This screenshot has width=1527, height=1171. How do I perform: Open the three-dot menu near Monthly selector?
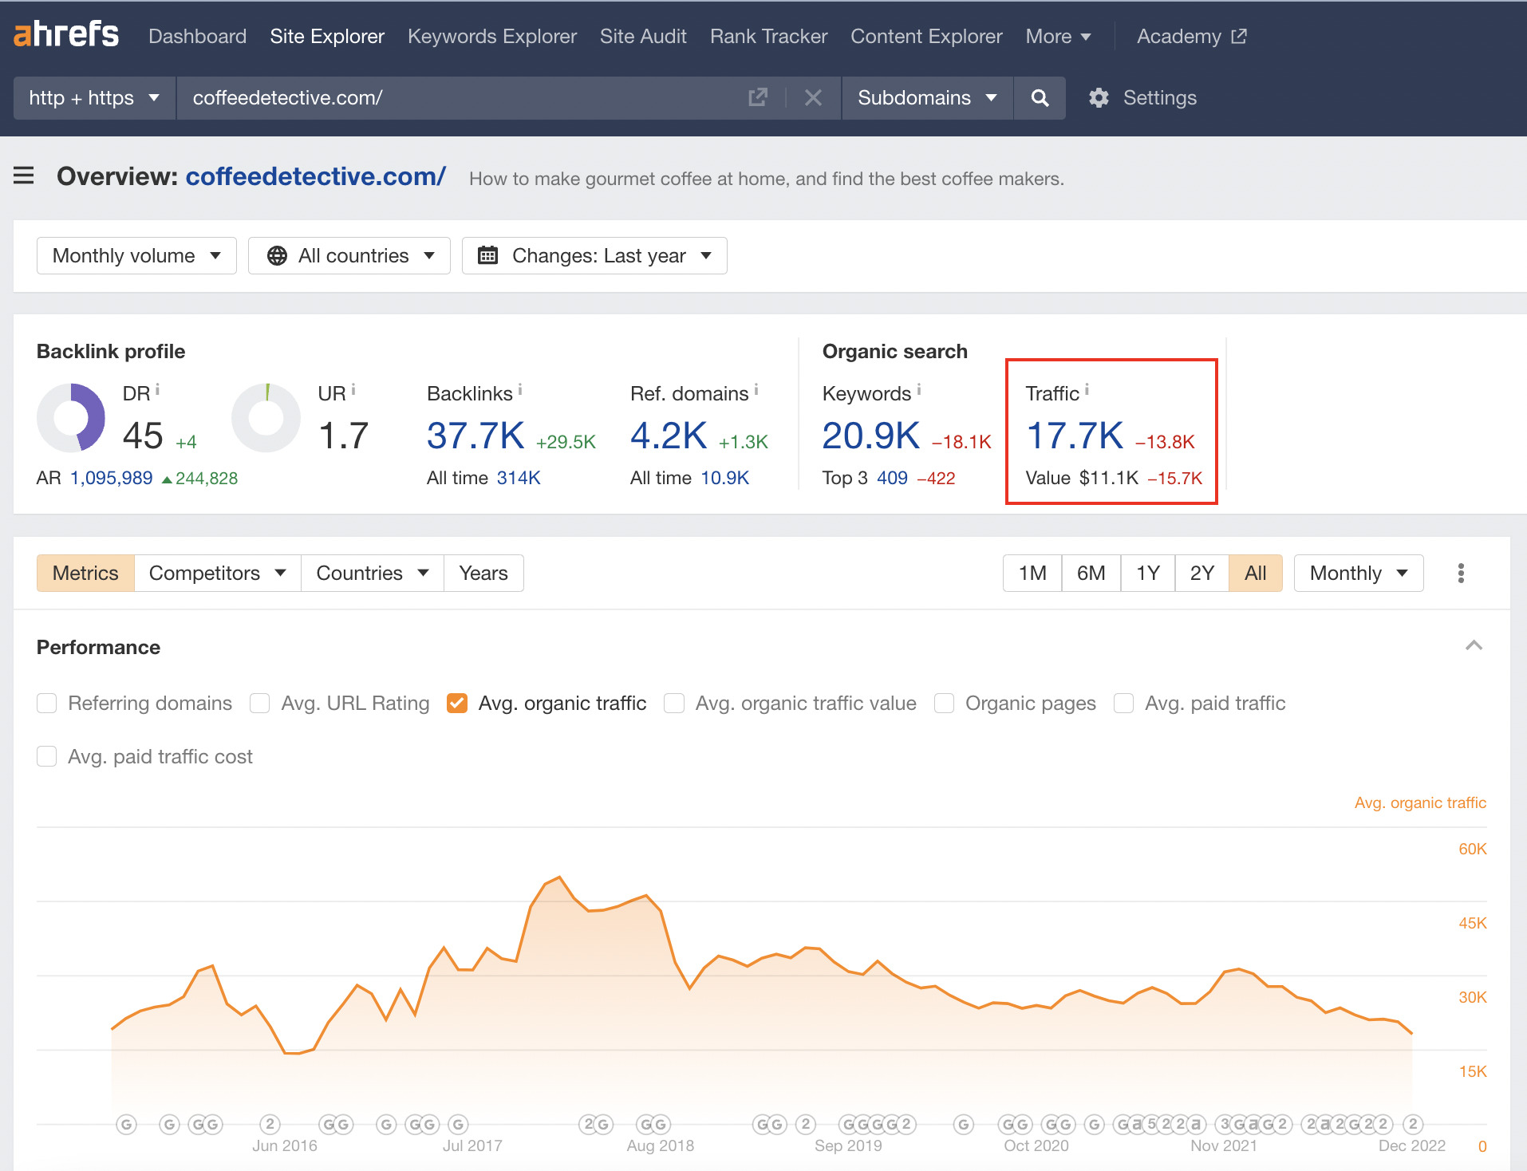(x=1461, y=573)
